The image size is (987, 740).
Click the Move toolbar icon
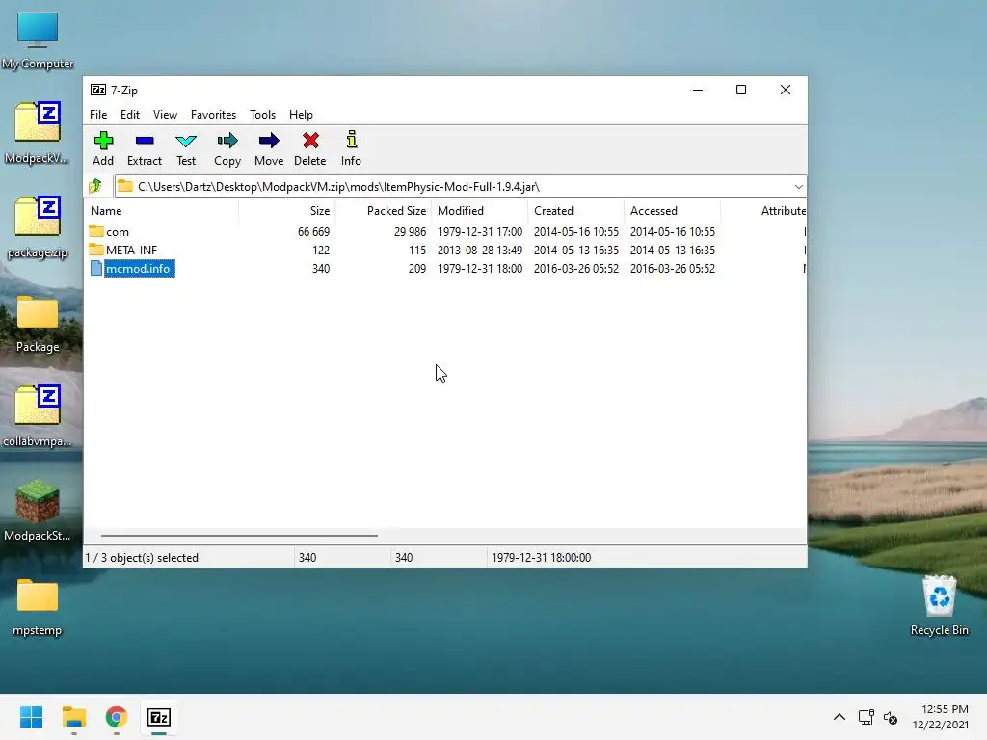pyautogui.click(x=269, y=148)
